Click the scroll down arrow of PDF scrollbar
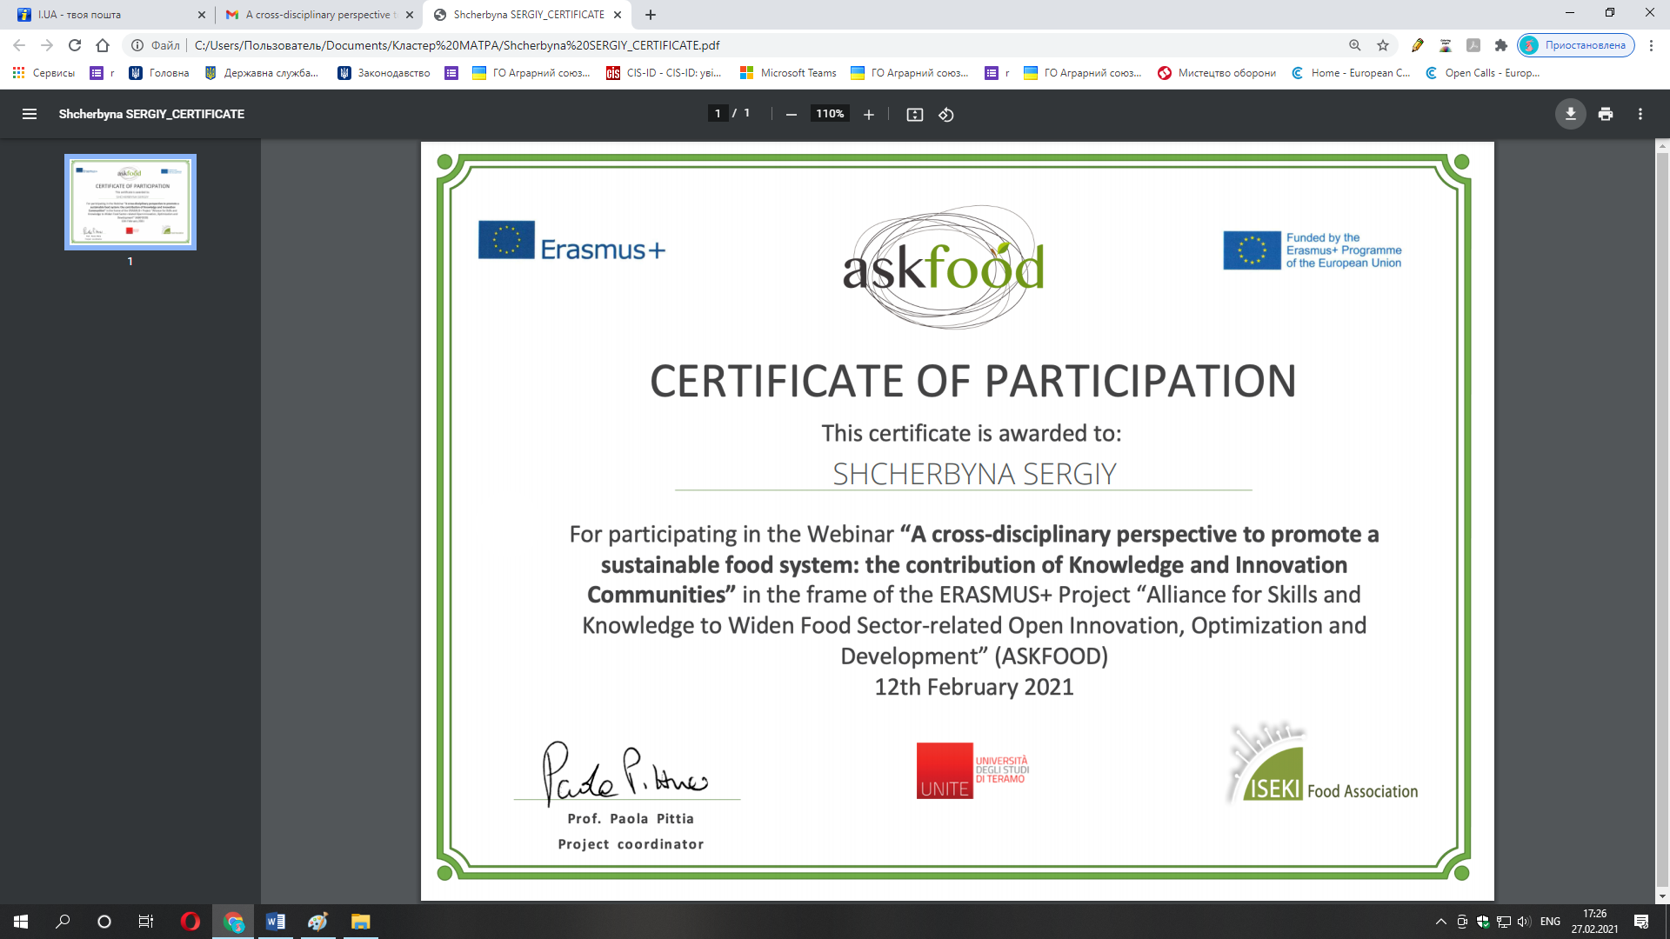1670x939 pixels. coord(1662,896)
